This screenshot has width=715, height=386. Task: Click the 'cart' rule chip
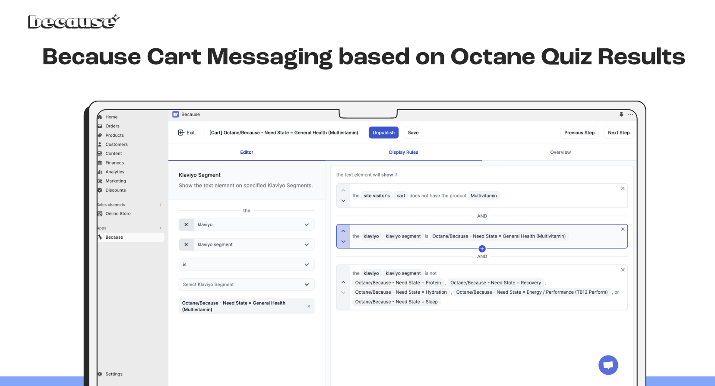tap(401, 196)
